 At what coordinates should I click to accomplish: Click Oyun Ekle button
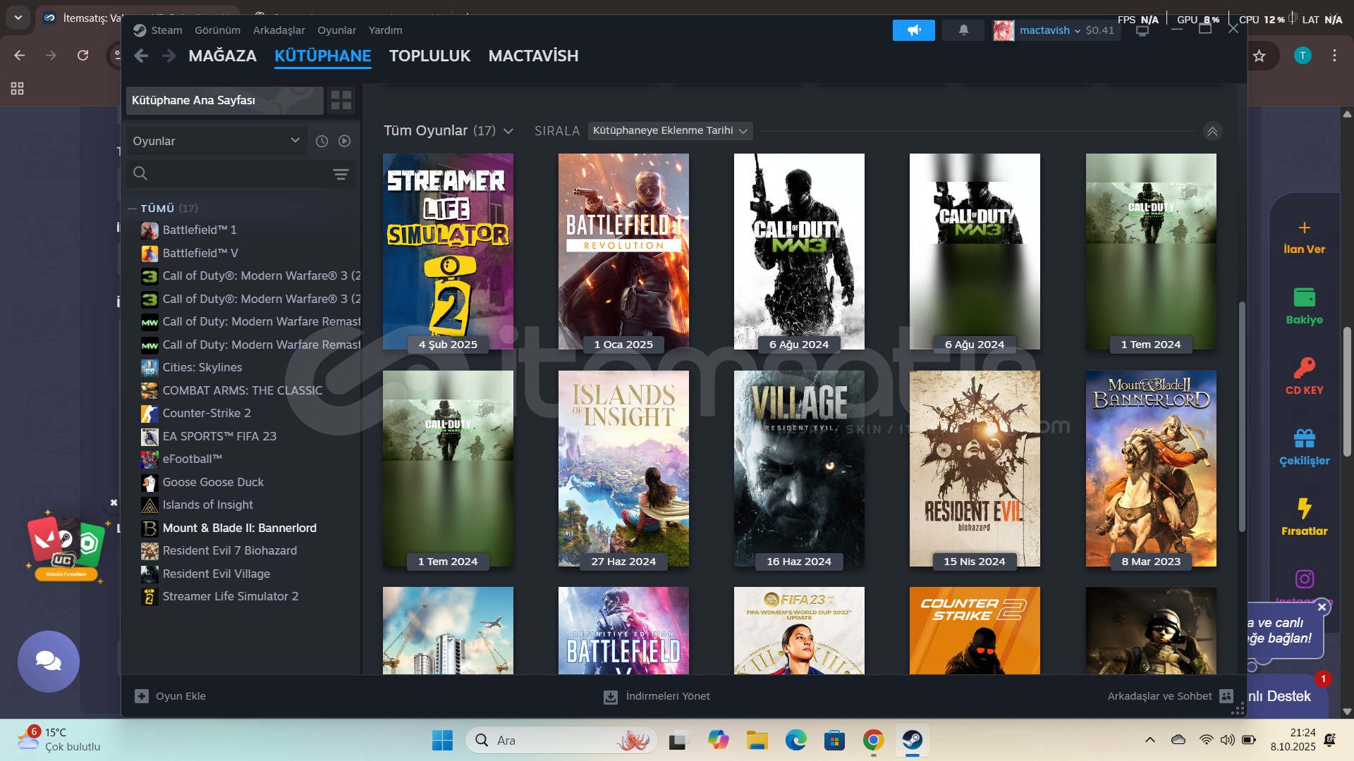click(x=171, y=696)
